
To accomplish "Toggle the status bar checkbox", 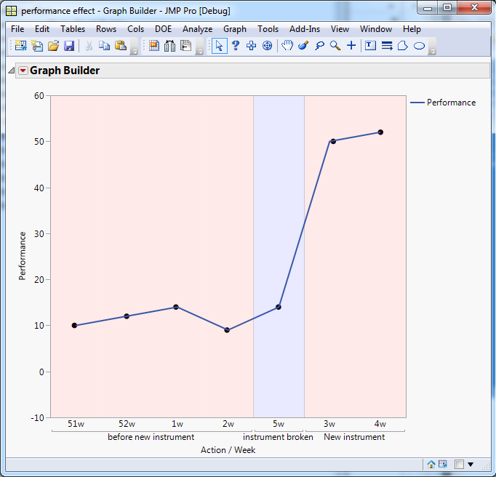I will 459,465.
